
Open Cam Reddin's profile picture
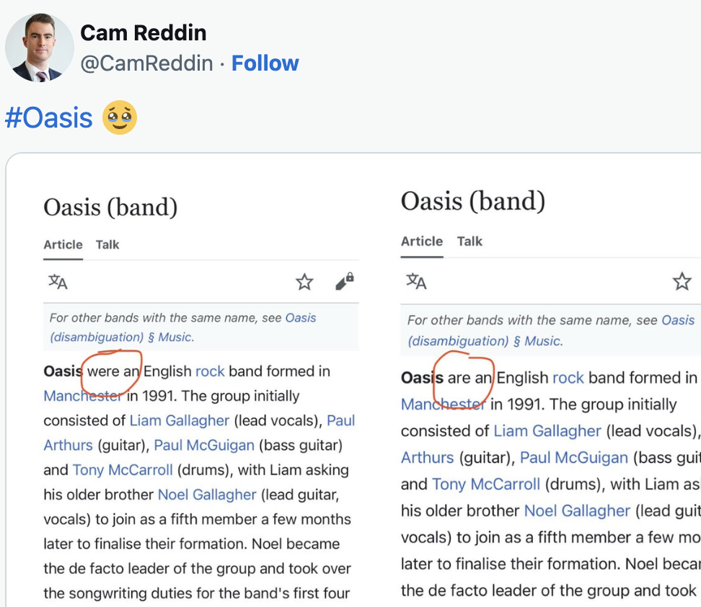pos(40,48)
